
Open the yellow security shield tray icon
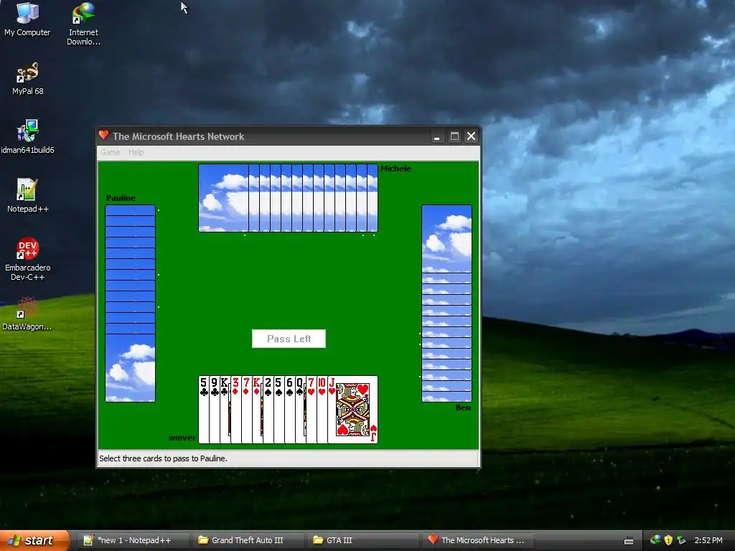668,540
